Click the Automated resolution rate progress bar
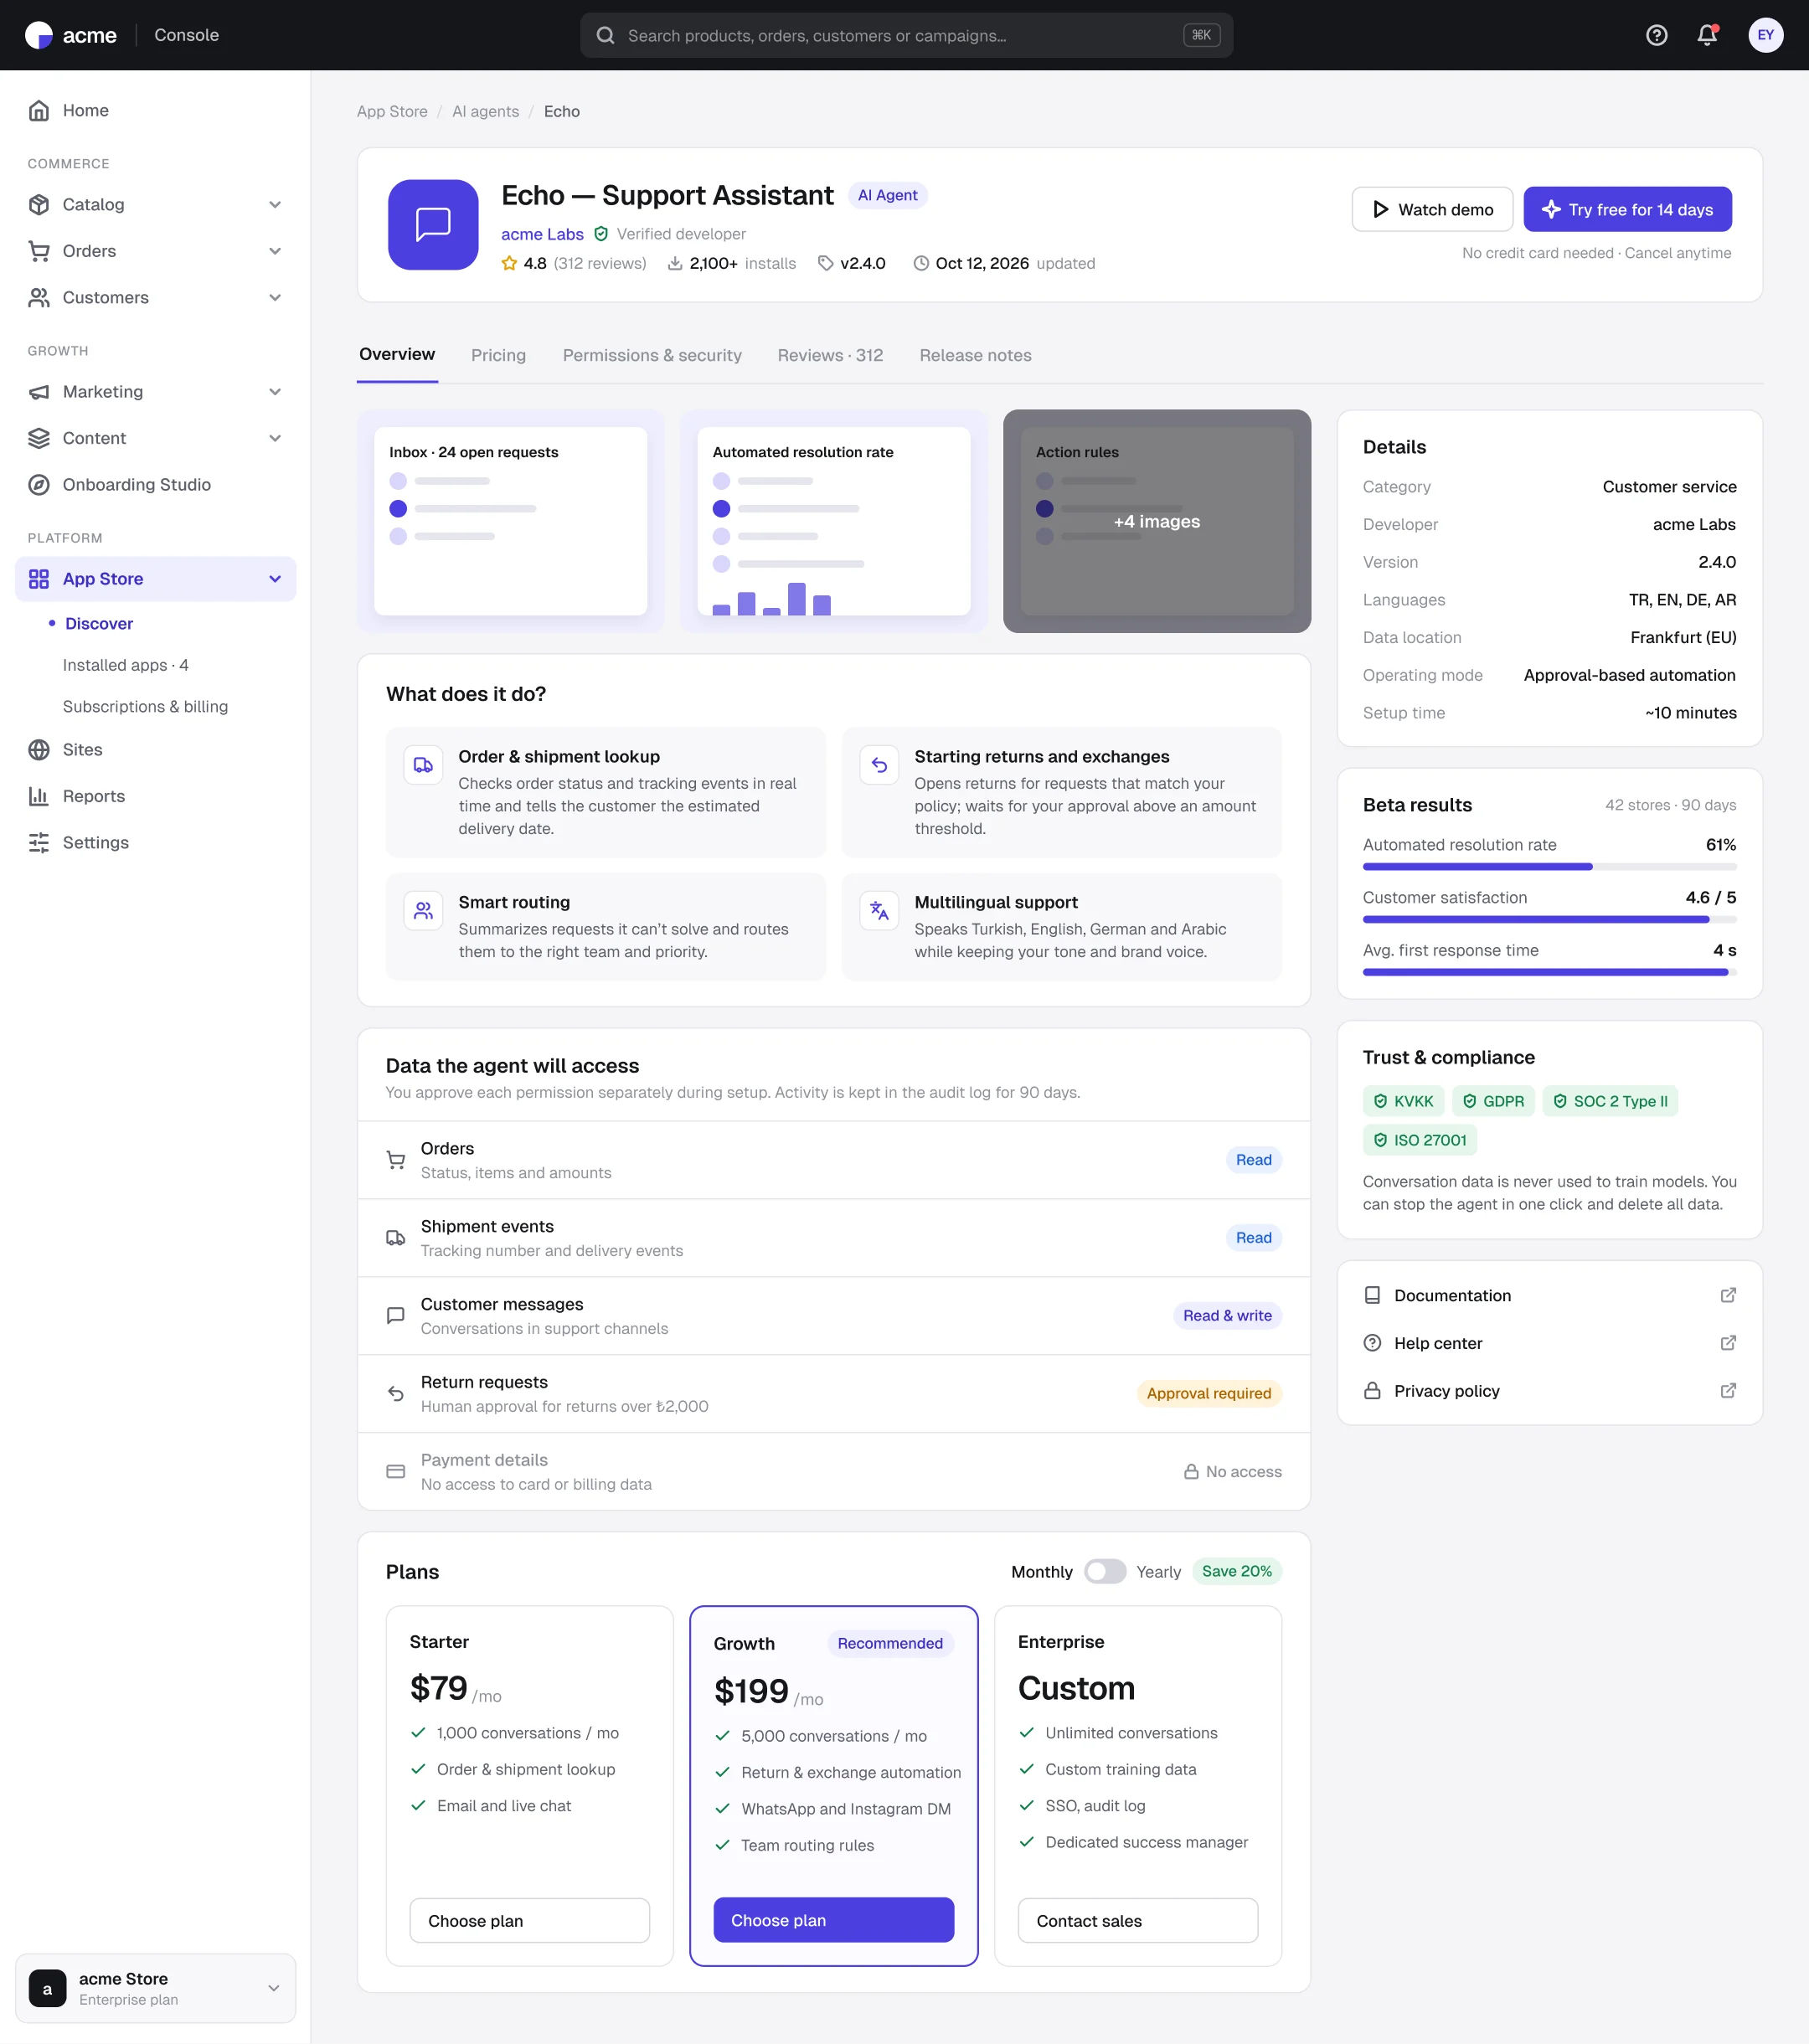The width and height of the screenshot is (1809, 2044). [x=1549, y=867]
